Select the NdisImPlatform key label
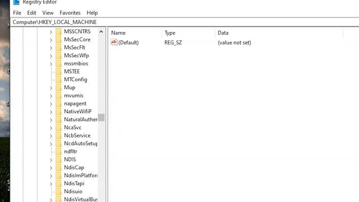 pos(81,176)
